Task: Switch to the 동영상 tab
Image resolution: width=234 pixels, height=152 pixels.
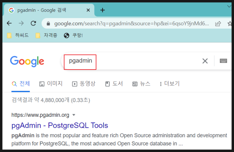Action: 83,83
